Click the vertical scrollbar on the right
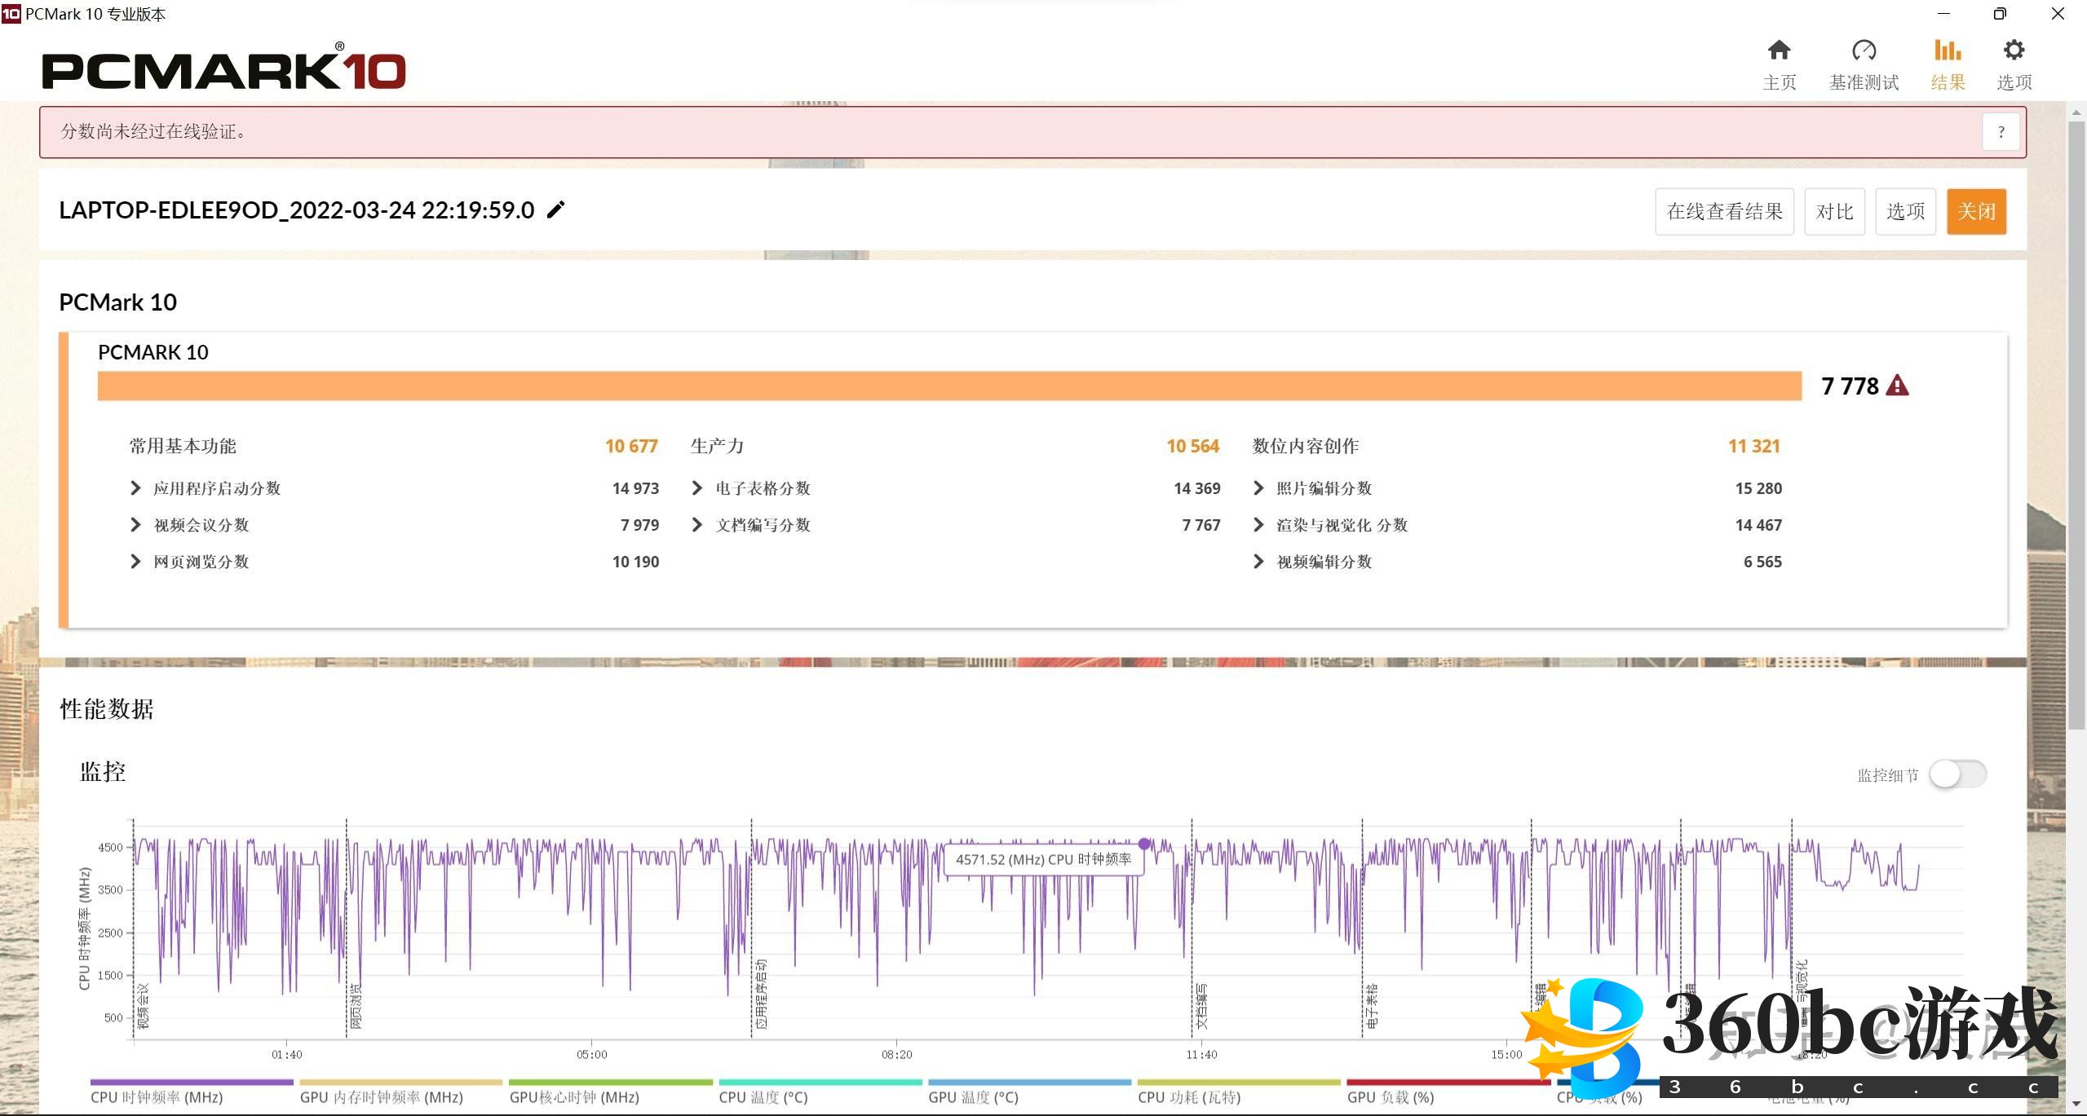The image size is (2087, 1116). (x=2076, y=424)
